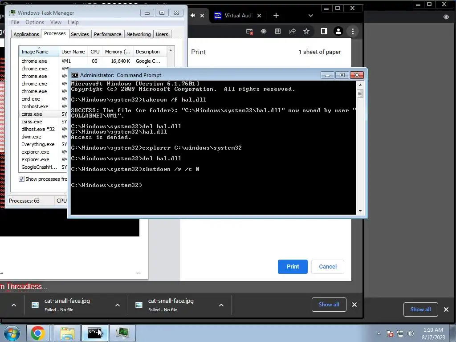
Task: Click Cancel button in print dialog
Action: [x=328, y=267]
